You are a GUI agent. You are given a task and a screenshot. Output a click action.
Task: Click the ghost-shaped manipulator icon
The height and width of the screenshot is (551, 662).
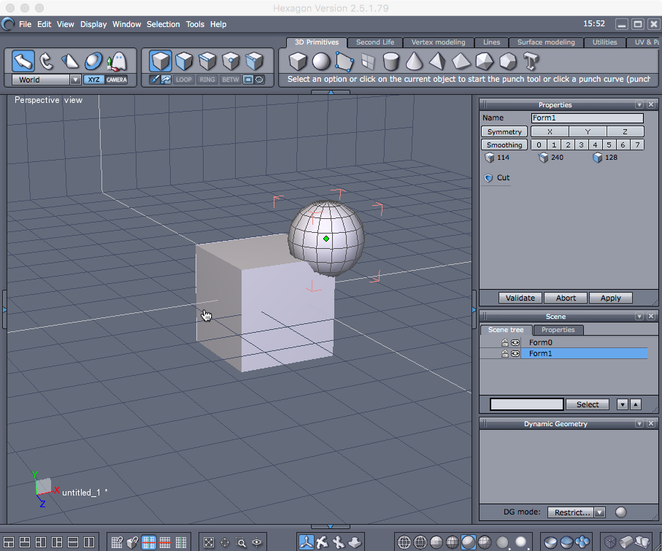pyautogui.click(x=117, y=61)
